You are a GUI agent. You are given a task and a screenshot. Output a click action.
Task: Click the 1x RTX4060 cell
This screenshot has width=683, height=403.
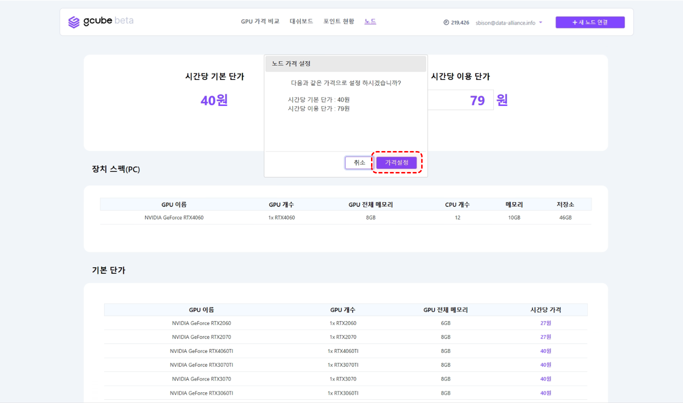coord(281,217)
